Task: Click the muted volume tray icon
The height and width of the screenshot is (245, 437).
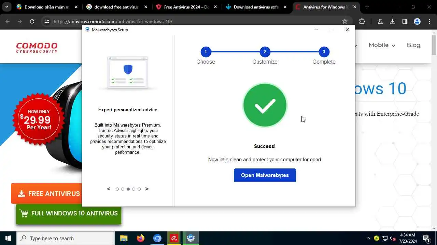Action: click(393, 238)
